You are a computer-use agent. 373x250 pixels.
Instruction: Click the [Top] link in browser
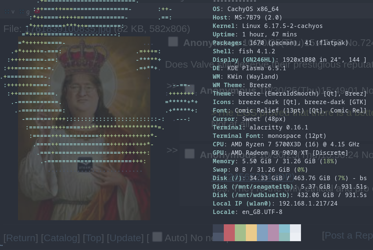point(93,238)
